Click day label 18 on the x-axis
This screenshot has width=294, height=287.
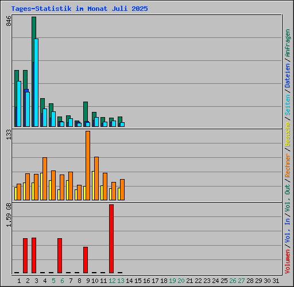click(164, 281)
